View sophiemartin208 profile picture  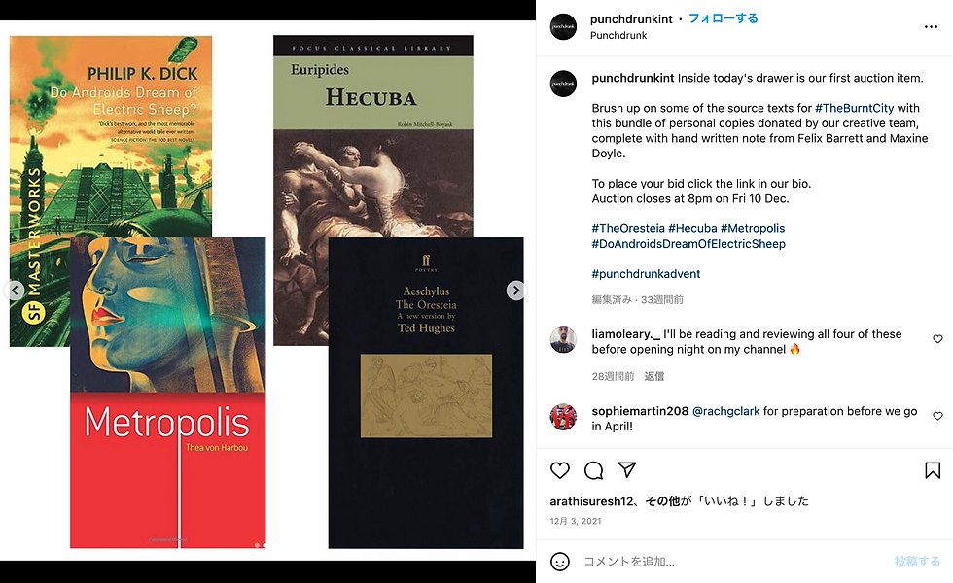563,417
